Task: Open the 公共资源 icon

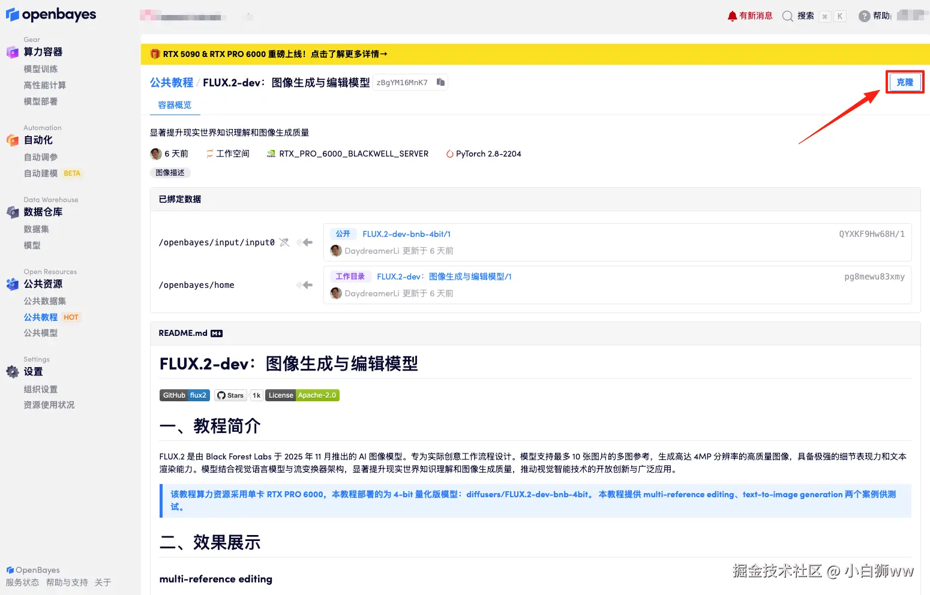Action: point(13,284)
